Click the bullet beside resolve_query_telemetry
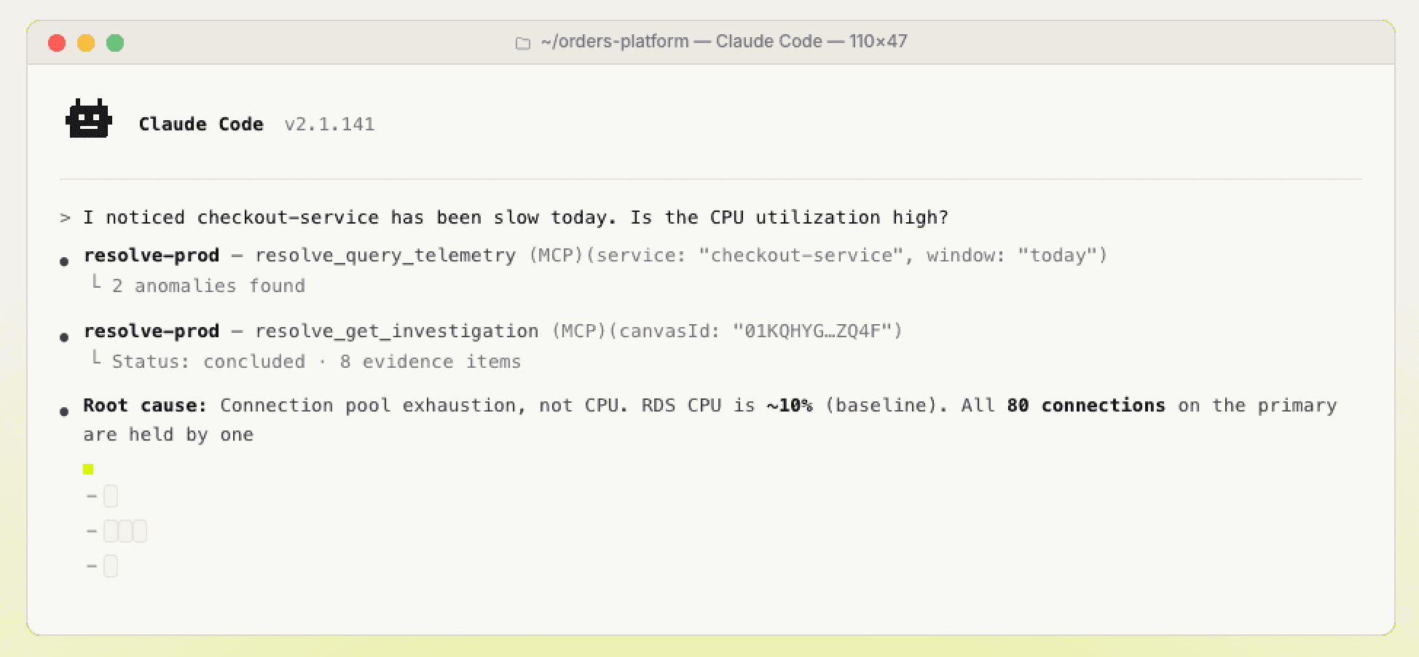 coord(64,261)
